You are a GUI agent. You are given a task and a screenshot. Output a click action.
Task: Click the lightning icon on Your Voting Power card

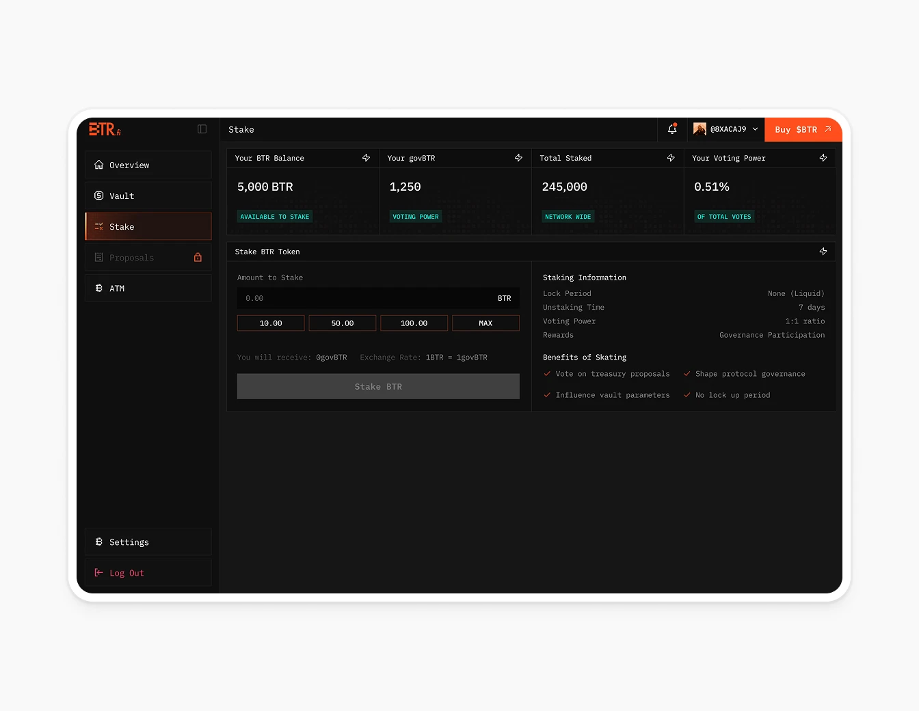coord(823,158)
